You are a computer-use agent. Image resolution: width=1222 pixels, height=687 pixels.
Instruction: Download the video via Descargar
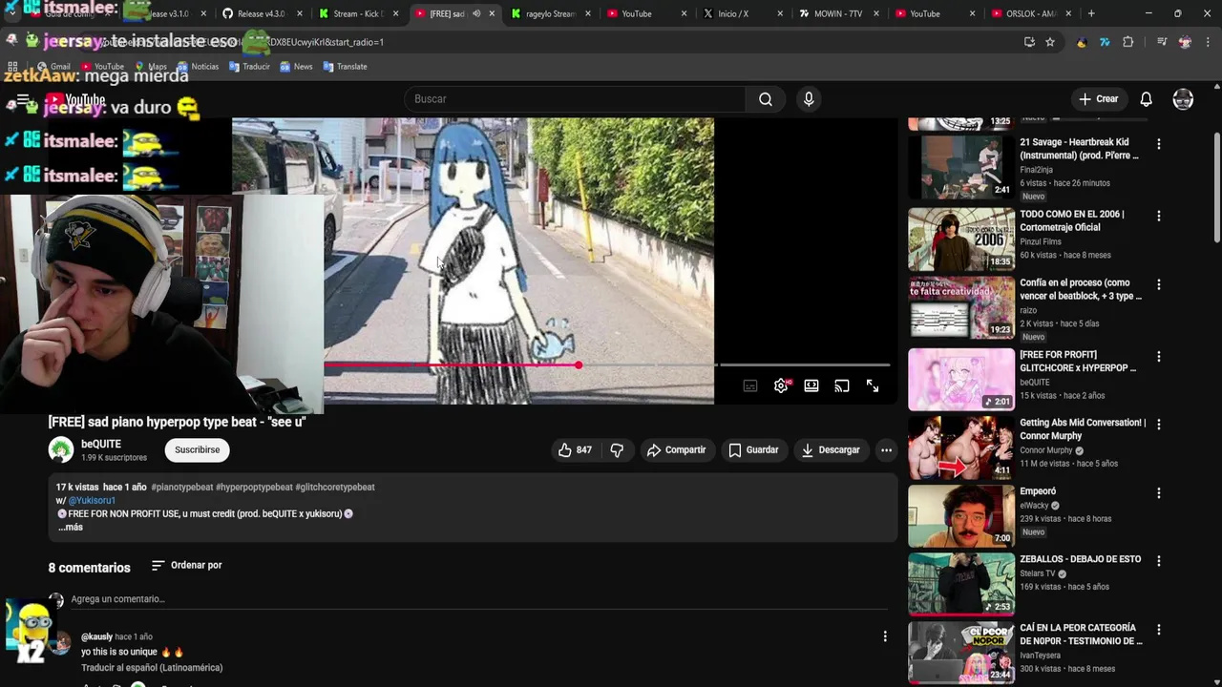[831, 450]
